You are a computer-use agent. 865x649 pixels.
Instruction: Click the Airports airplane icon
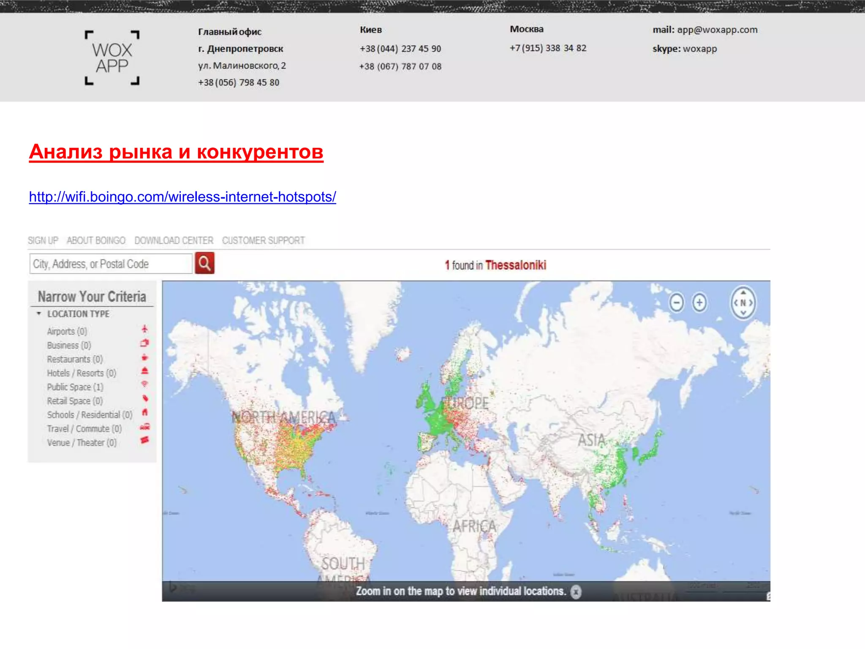[144, 329]
